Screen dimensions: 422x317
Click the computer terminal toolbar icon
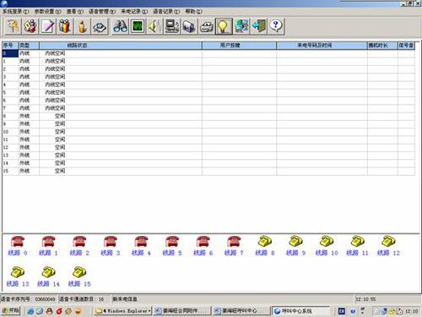(172, 26)
